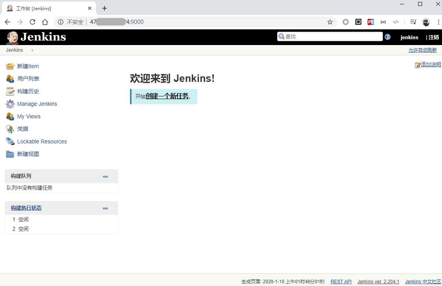Click the My Views users icon
Viewport: 442px width, 286px height.
tap(10, 116)
